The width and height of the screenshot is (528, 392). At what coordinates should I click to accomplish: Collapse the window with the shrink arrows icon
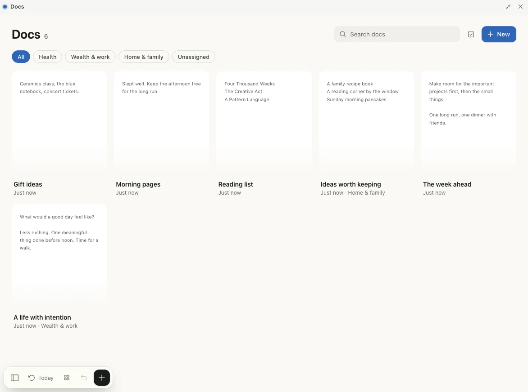[x=508, y=7]
